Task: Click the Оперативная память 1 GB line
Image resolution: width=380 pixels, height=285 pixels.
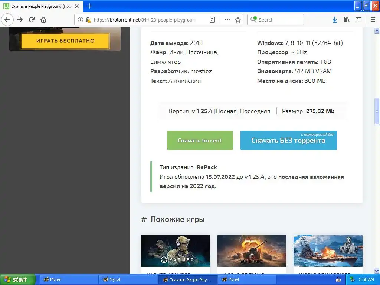Action: [294, 62]
